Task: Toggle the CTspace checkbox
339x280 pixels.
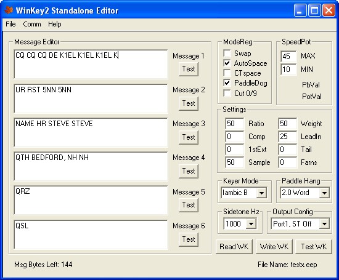Action: point(227,73)
